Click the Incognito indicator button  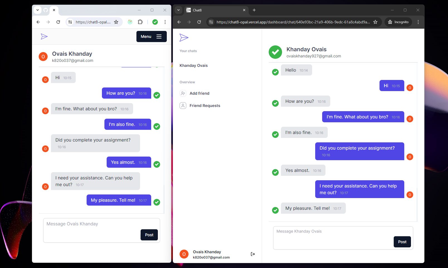(x=398, y=22)
